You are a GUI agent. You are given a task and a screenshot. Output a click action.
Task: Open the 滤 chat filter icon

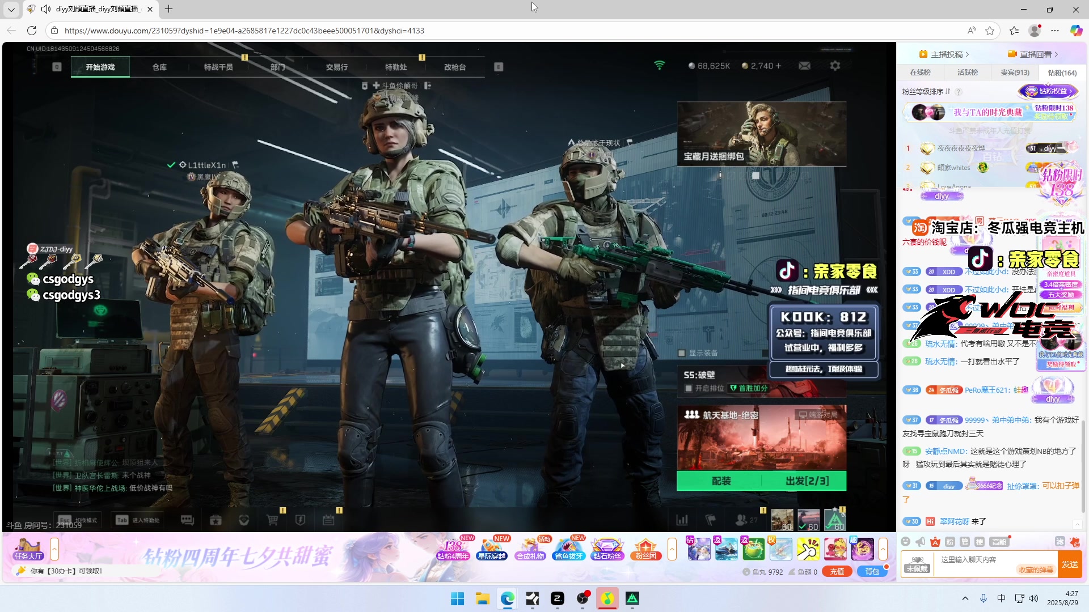[1060, 542]
